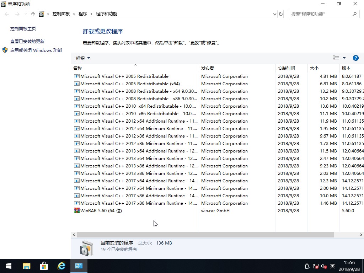Viewport: 364px width, 273px height.
Task: Change view using the view icon
Action: coord(336,58)
